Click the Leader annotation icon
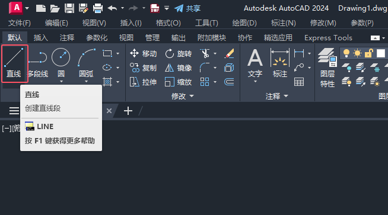The image size is (388, 215). 299,68
